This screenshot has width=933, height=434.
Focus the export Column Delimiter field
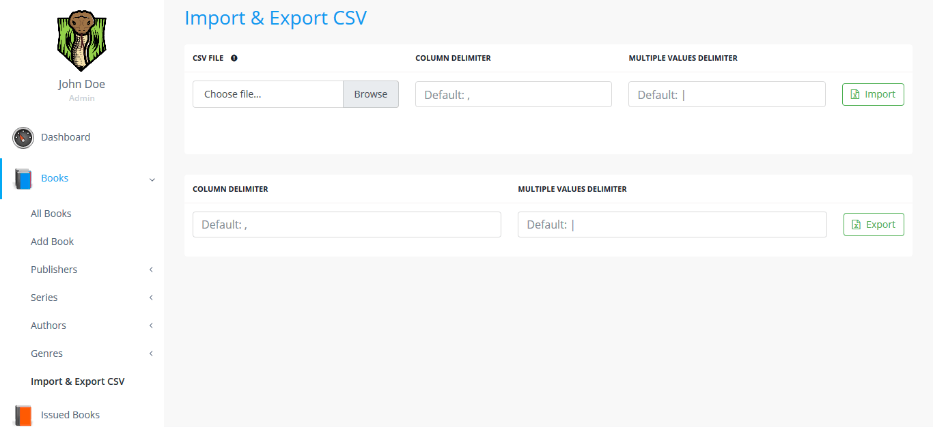point(346,225)
